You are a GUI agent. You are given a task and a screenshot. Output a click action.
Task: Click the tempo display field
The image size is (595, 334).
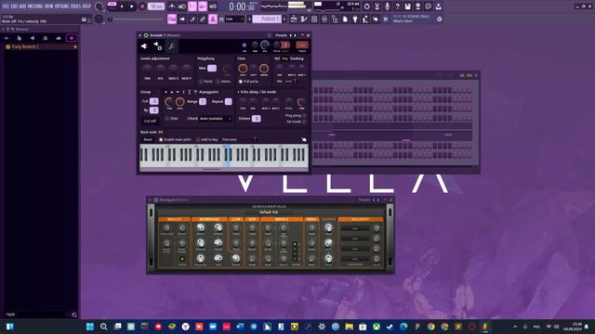pos(156,6)
